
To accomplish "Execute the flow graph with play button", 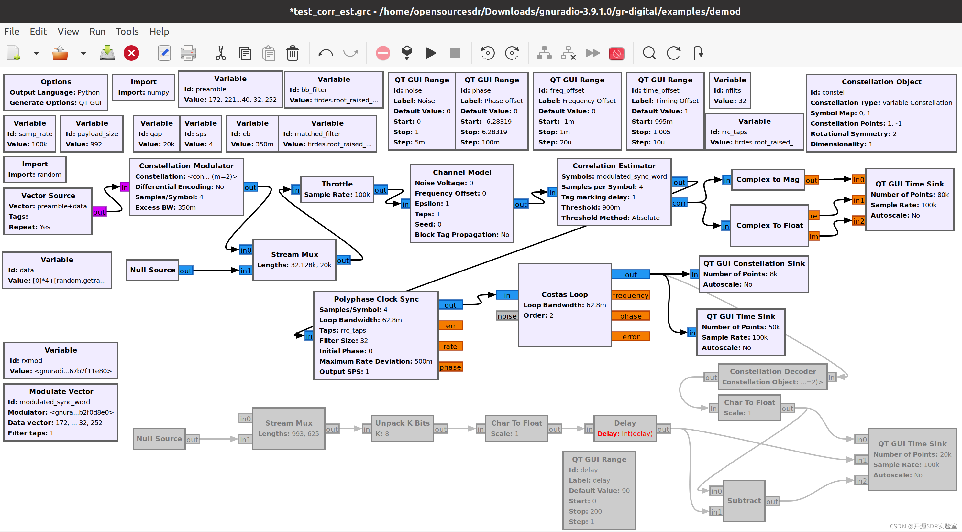I will [431, 53].
